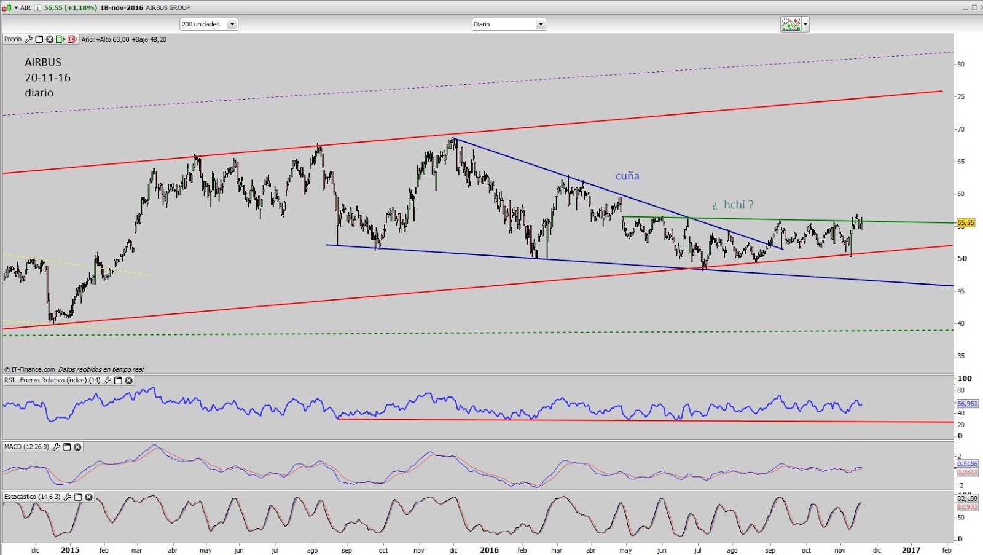The width and height of the screenshot is (983, 555).
Task: Close the Estocástico indicator panel
Action: [89, 497]
